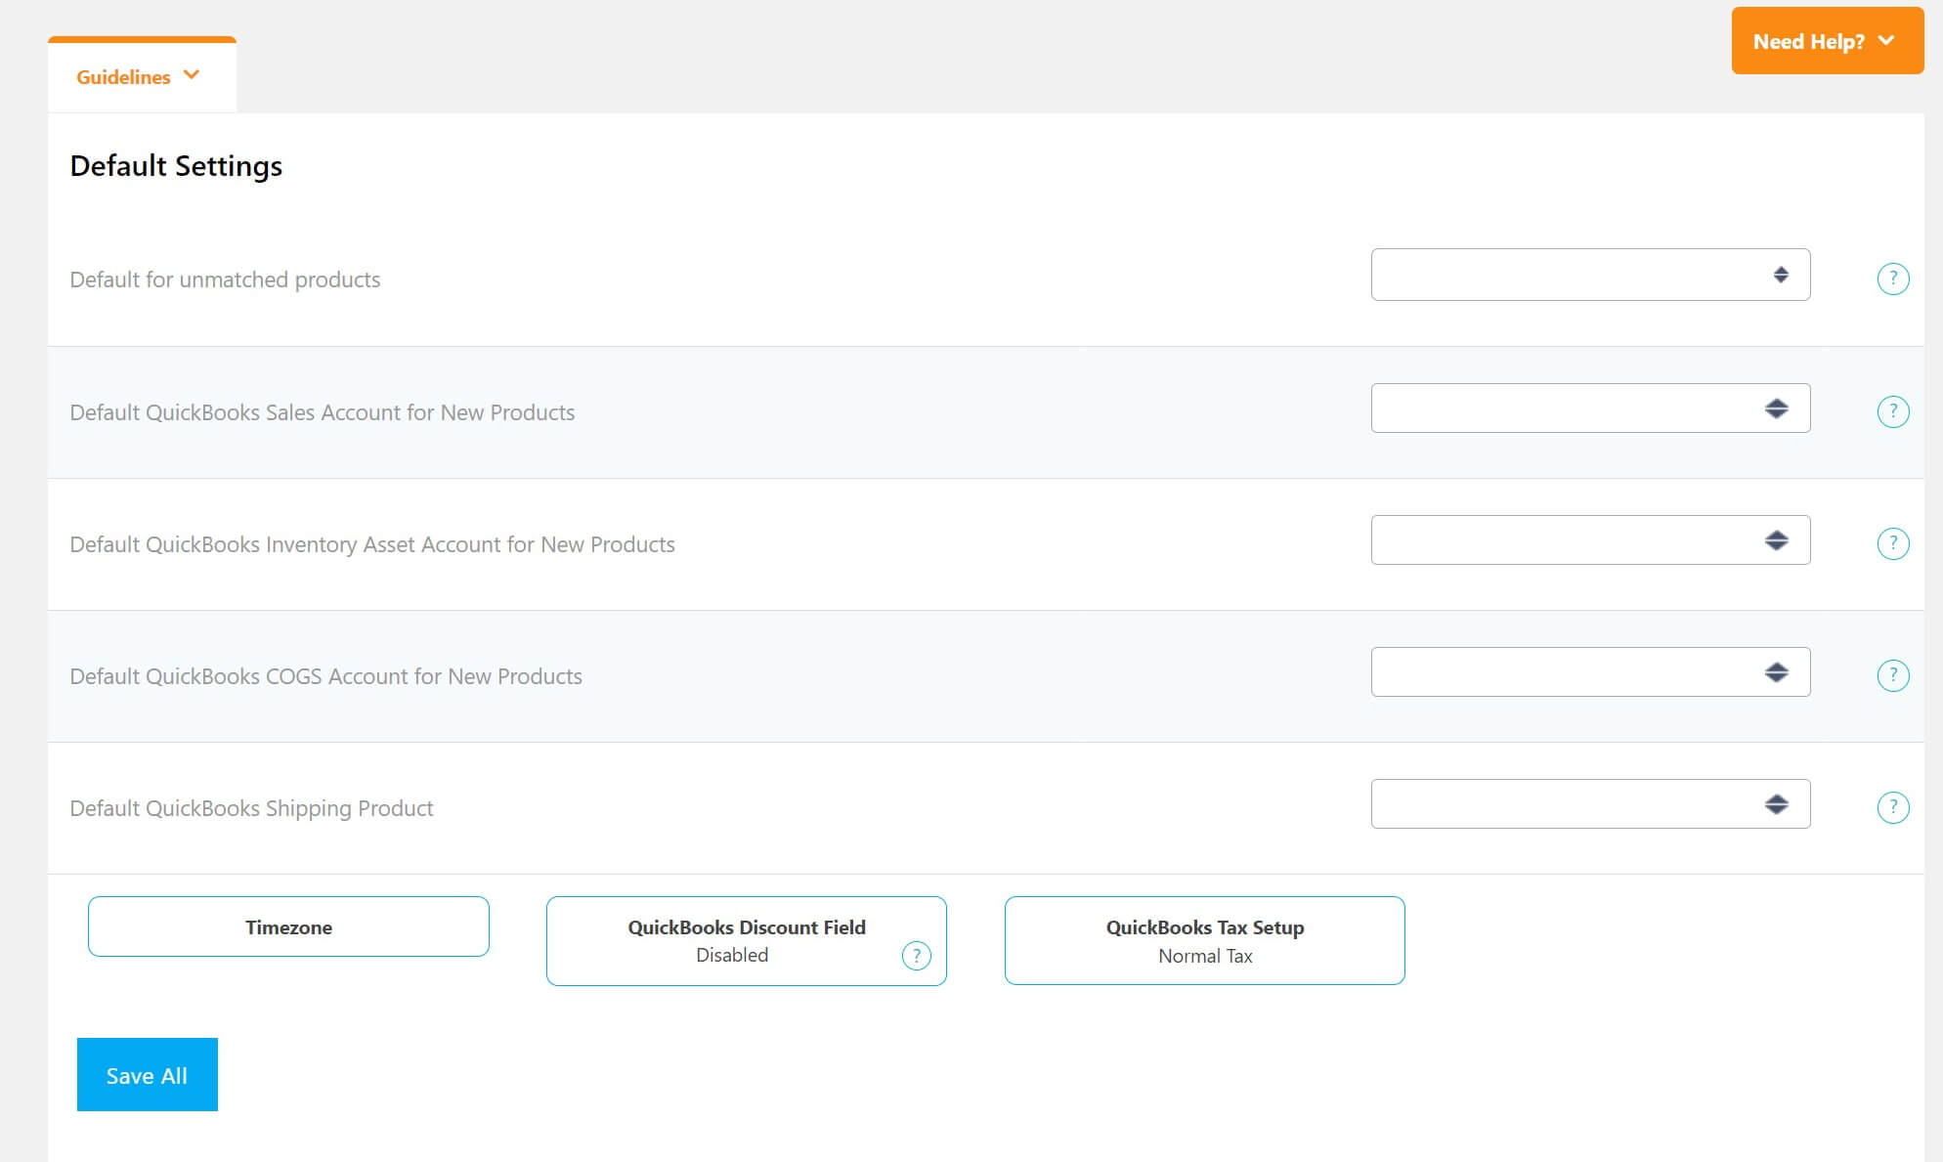1943x1162 pixels.
Task: Click the stepper arrows on Shipping Product selector
Action: pos(1779,803)
